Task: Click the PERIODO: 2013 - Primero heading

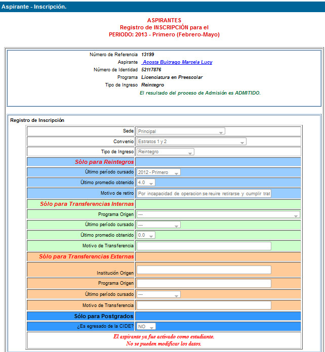Action: (164, 34)
